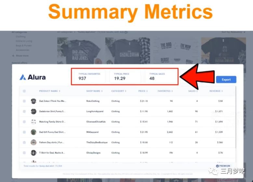Sort by the Favorites column header
Image resolution: width=253 pixels, height=182 pixels.
(x=165, y=91)
